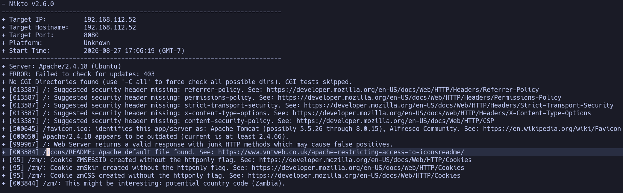623x193 pixels.
Task: Click the Target Port value 8080
Action: (x=91, y=35)
